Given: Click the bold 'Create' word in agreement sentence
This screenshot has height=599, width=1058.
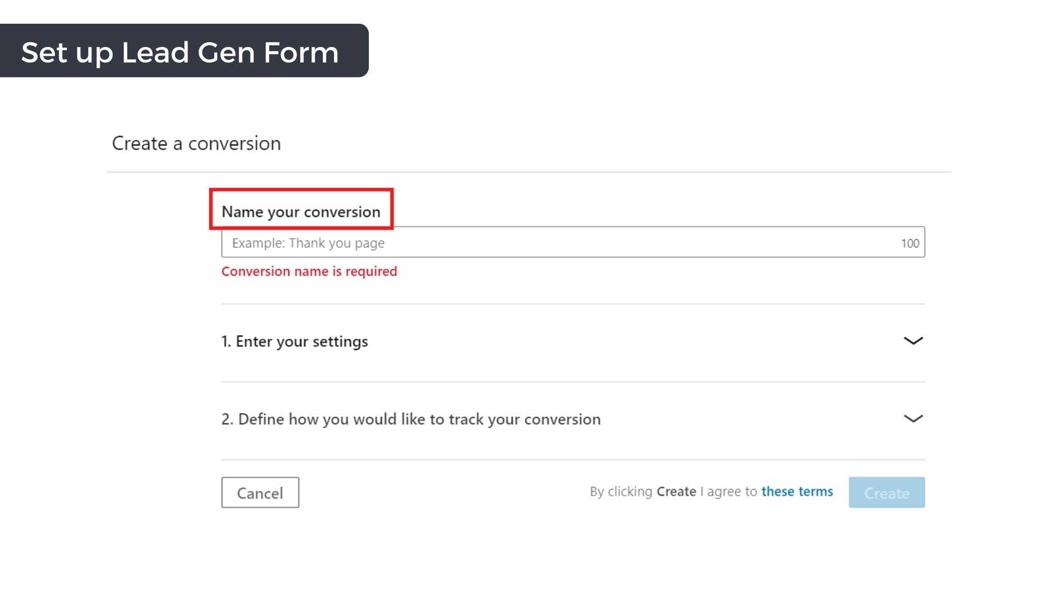Looking at the screenshot, I should coord(676,492).
